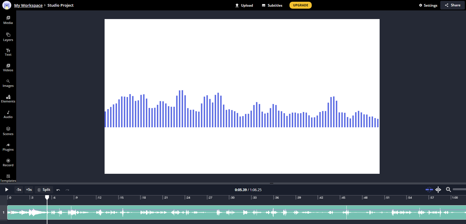Image resolution: width=466 pixels, height=224 pixels.
Task: Open the Subtitles menu
Action: point(272,5)
